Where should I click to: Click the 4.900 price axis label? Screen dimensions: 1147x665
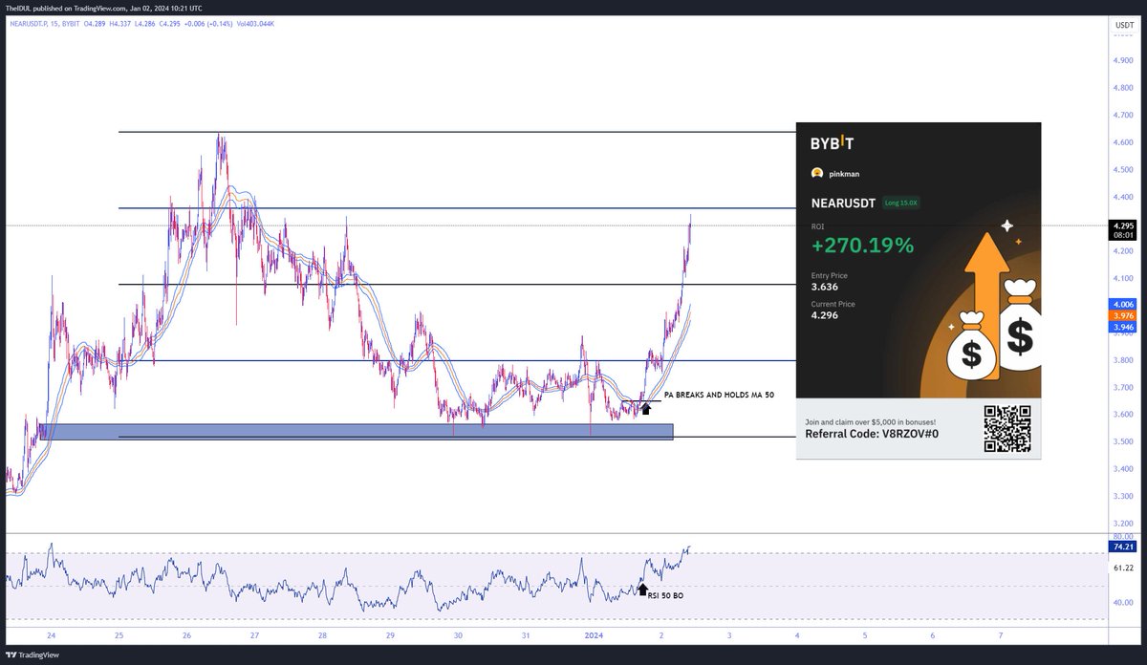(x=1123, y=61)
